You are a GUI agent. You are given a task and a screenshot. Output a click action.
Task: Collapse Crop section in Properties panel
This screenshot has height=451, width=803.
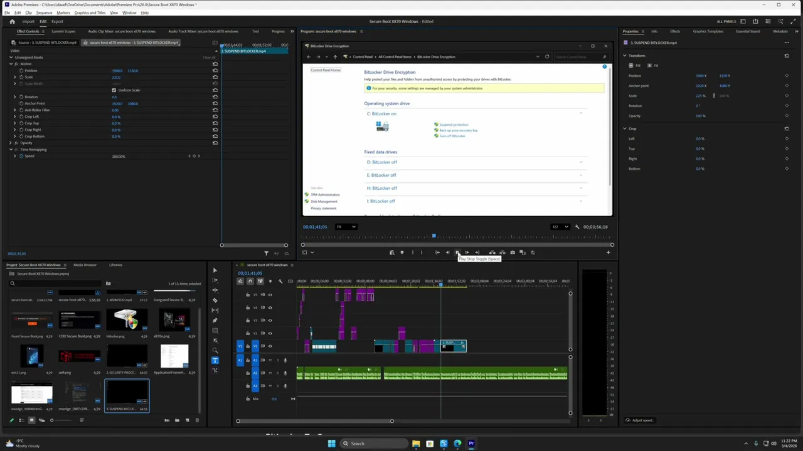625,128
